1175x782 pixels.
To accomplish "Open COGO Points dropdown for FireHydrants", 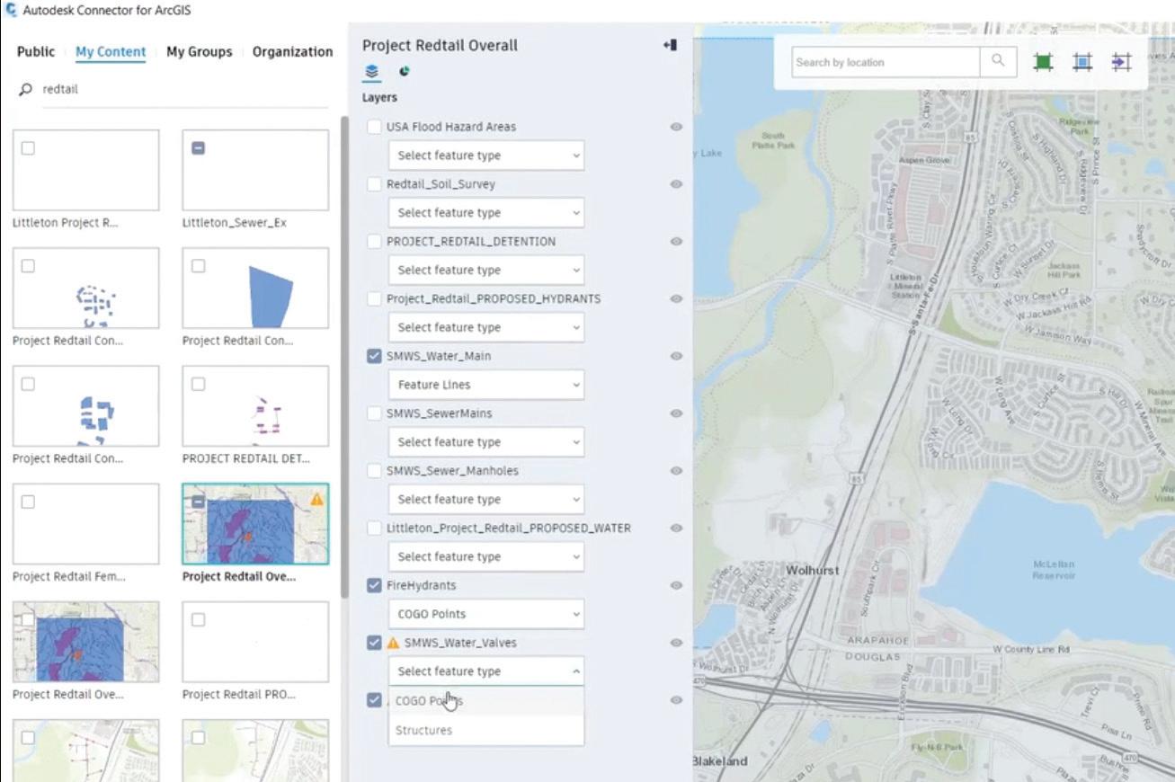I will click(486, 614).
